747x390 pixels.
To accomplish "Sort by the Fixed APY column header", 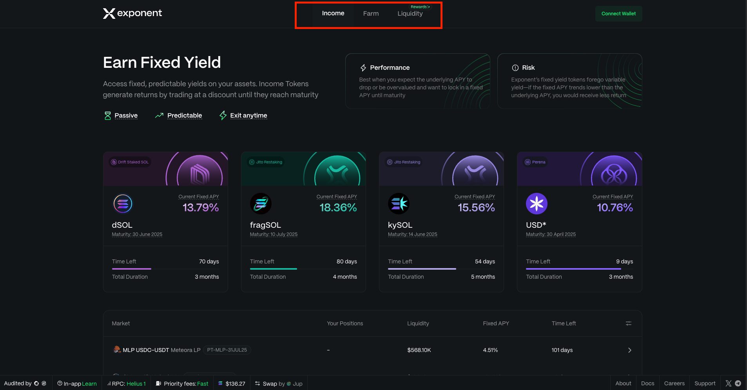I will pyautogui.click(x=496, y=323).
